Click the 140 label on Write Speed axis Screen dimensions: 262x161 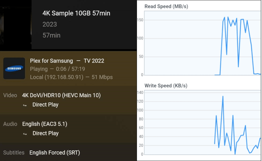[x=140, y=93]
